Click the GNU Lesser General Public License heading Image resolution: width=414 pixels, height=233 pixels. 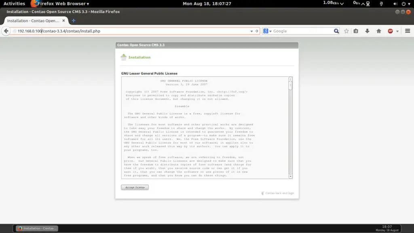[x=149, y=74]
